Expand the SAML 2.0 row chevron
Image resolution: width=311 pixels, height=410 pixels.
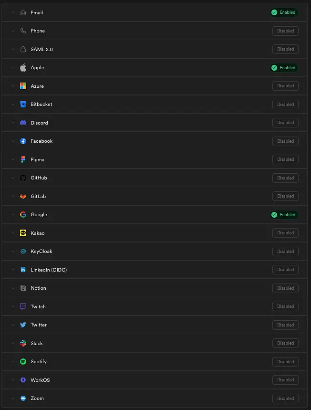tap(13, 49)
